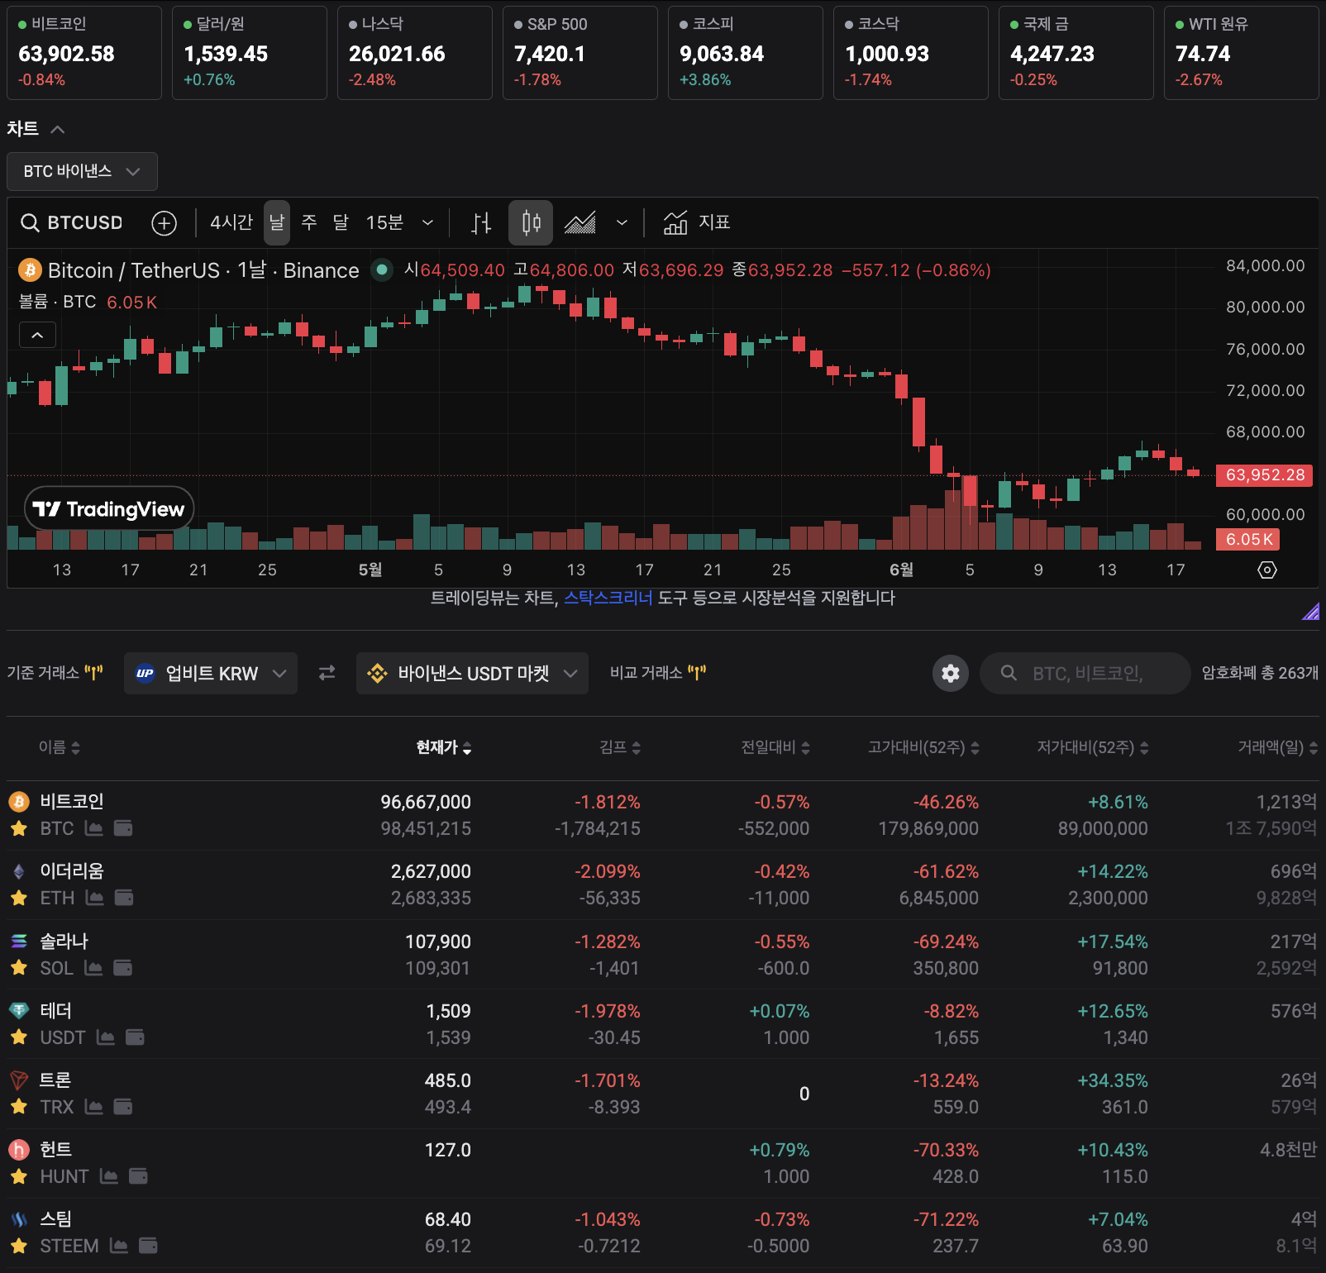Screen dimensions: 1326x1273
Task: Open the 코스피 ticker card
Action: coord(746,53)
